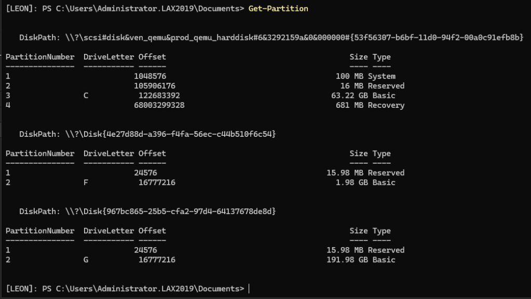531x299 pixels.
Task: Click the qemu harddisk DiskPath line
Action: [x=271, y=38]
